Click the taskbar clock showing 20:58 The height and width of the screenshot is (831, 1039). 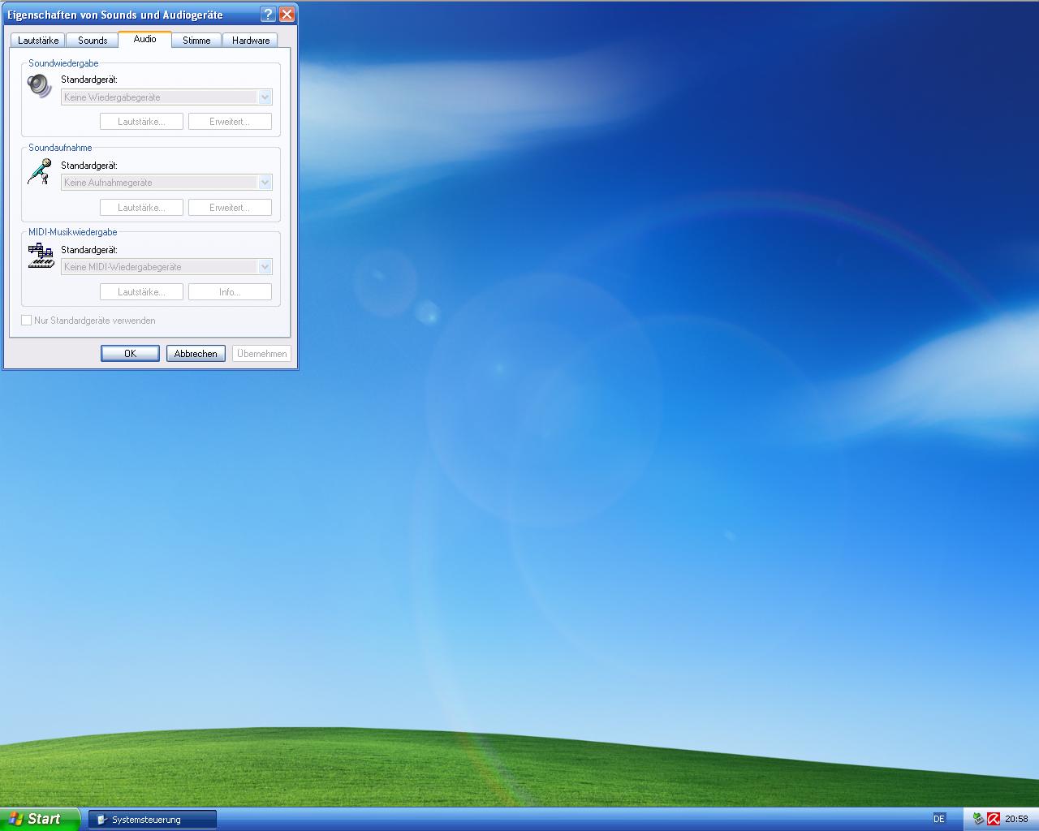[1016, 819]
